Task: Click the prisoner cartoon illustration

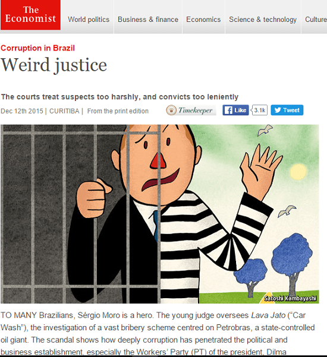Action: pos(160,214)
